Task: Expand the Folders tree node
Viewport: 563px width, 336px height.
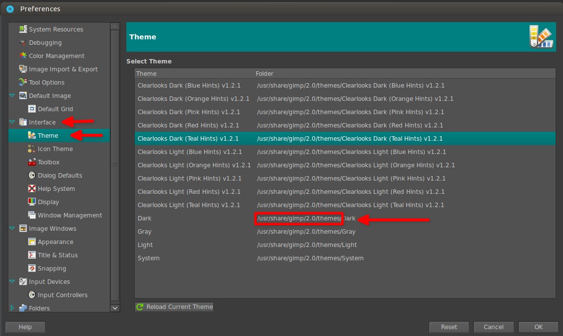Action: 12,308
